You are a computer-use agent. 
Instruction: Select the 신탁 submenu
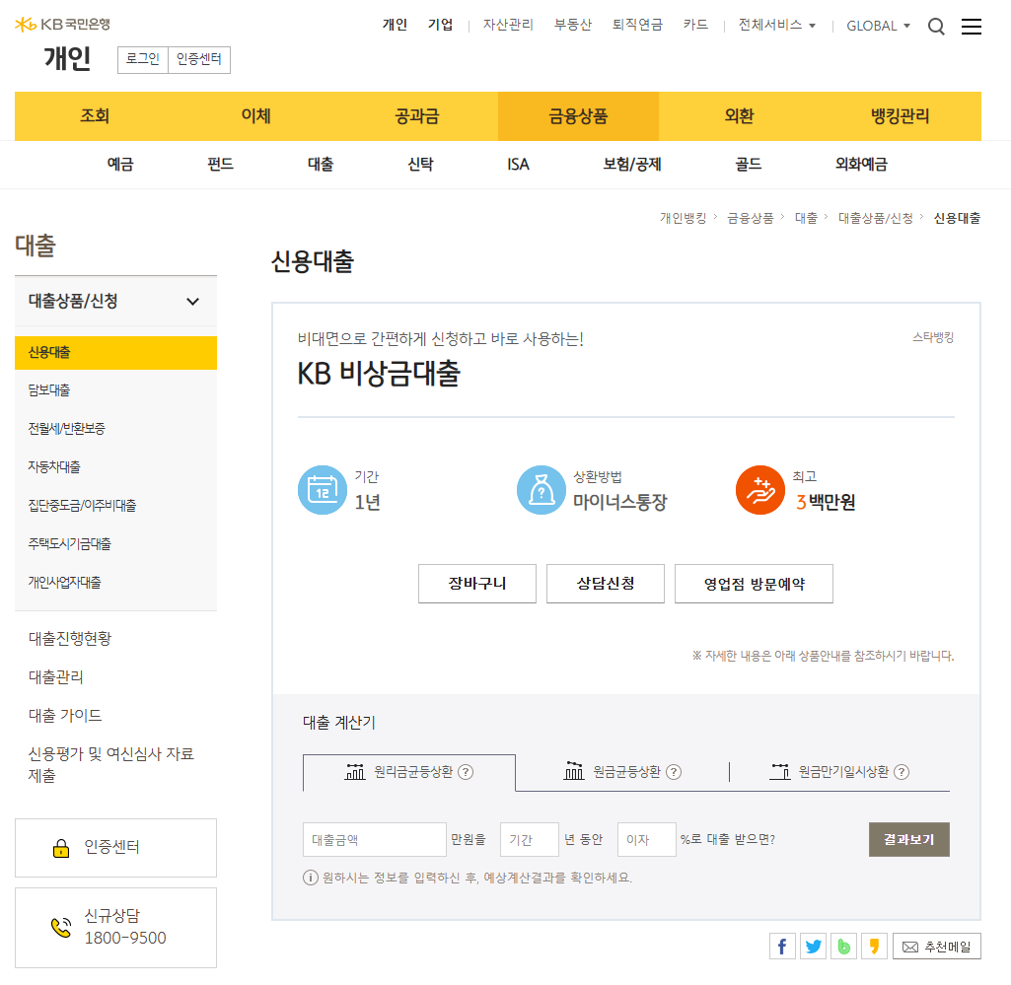[x=421, y=165]
